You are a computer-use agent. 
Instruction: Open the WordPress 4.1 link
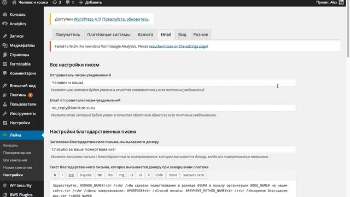point(87,19)
